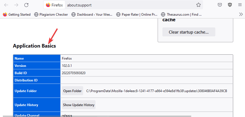Open the Thesaurus.com bookmark
The image size is (245, 117).
tap(181, 15)
